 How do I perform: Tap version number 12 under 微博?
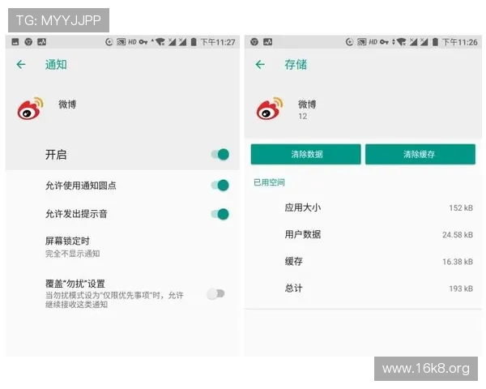[x=302, y=117]
